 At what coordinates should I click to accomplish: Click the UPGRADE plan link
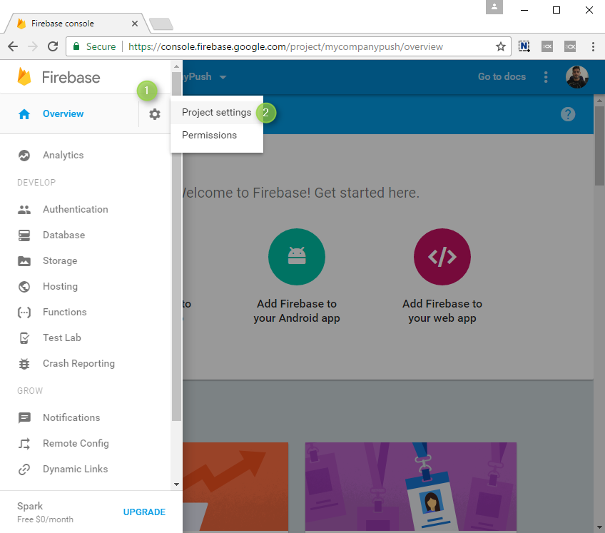144,512
